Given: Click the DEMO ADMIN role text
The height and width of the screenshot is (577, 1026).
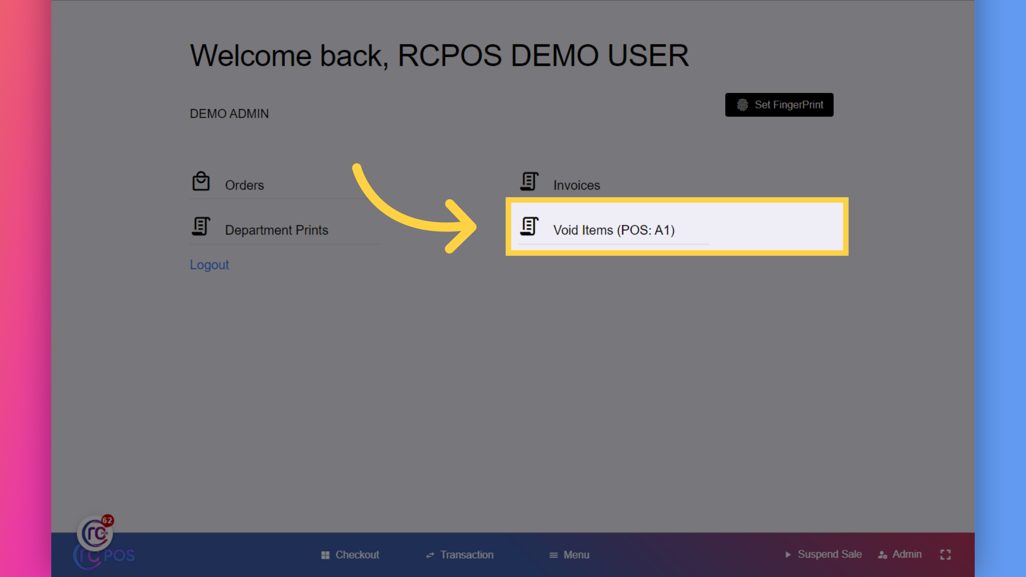Looking at the screenshot, I should tap(229, 114).
